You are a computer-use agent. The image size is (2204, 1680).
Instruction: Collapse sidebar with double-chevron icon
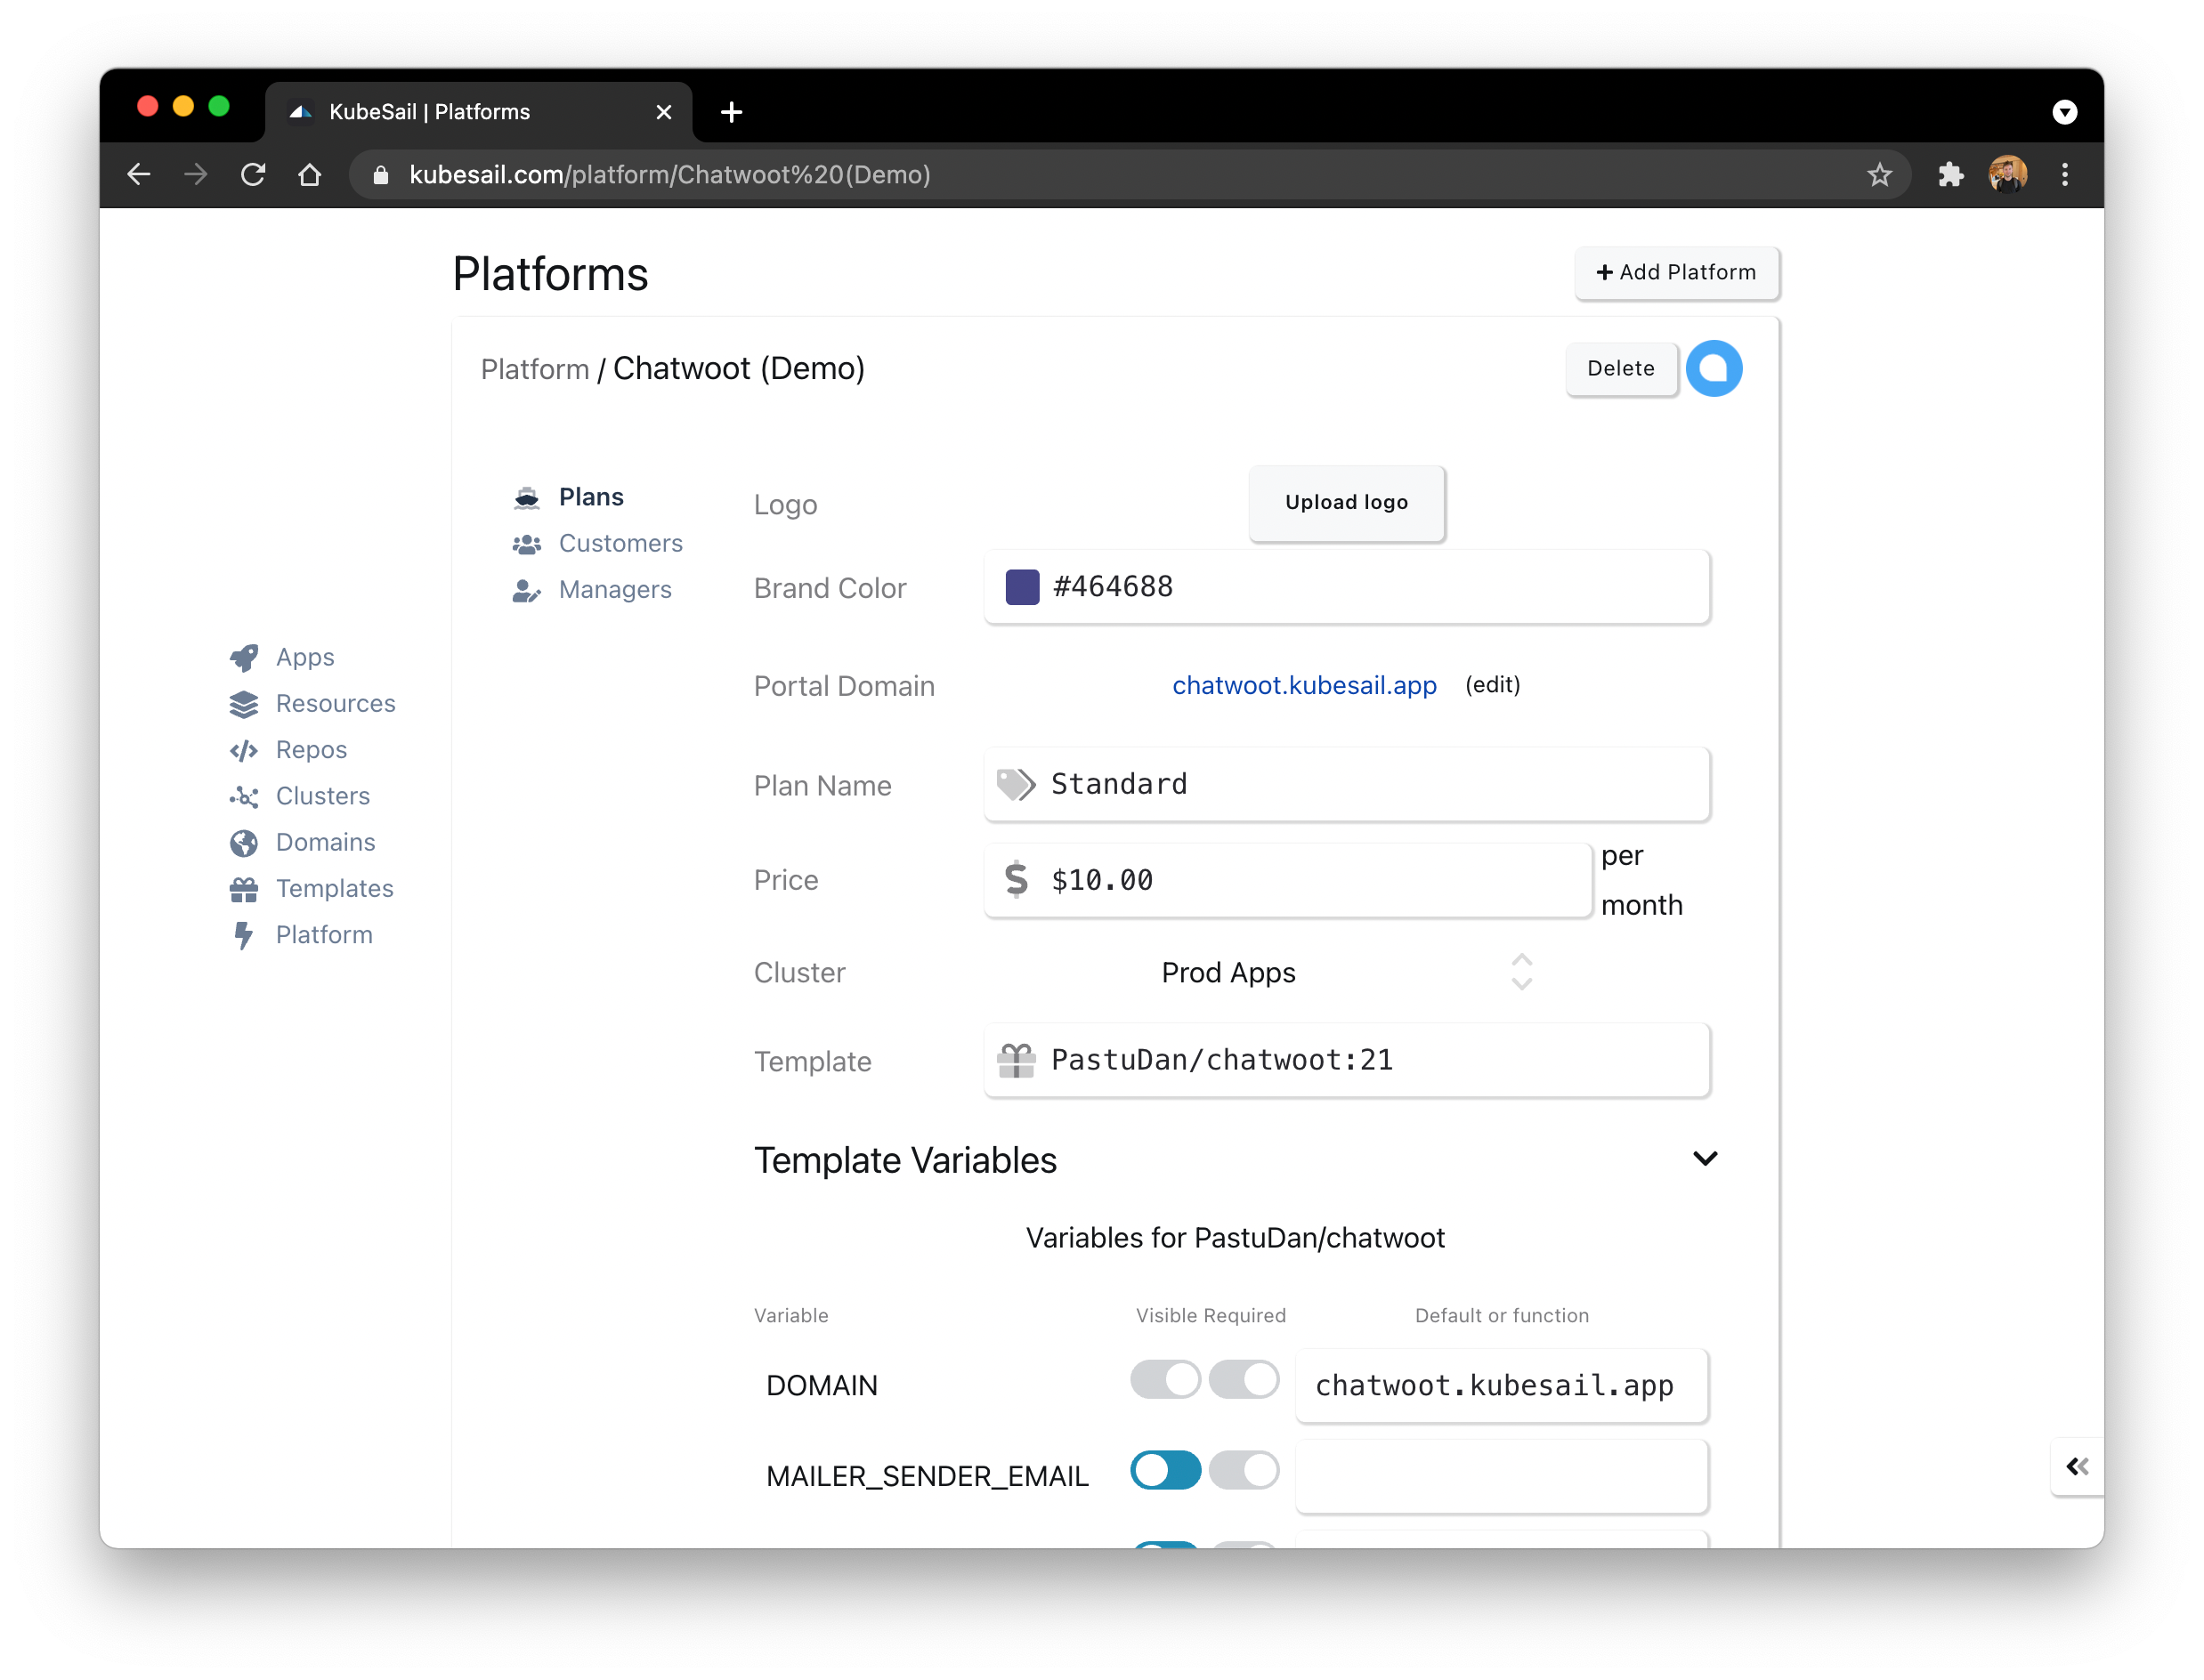click(x=2076, y=1466)
